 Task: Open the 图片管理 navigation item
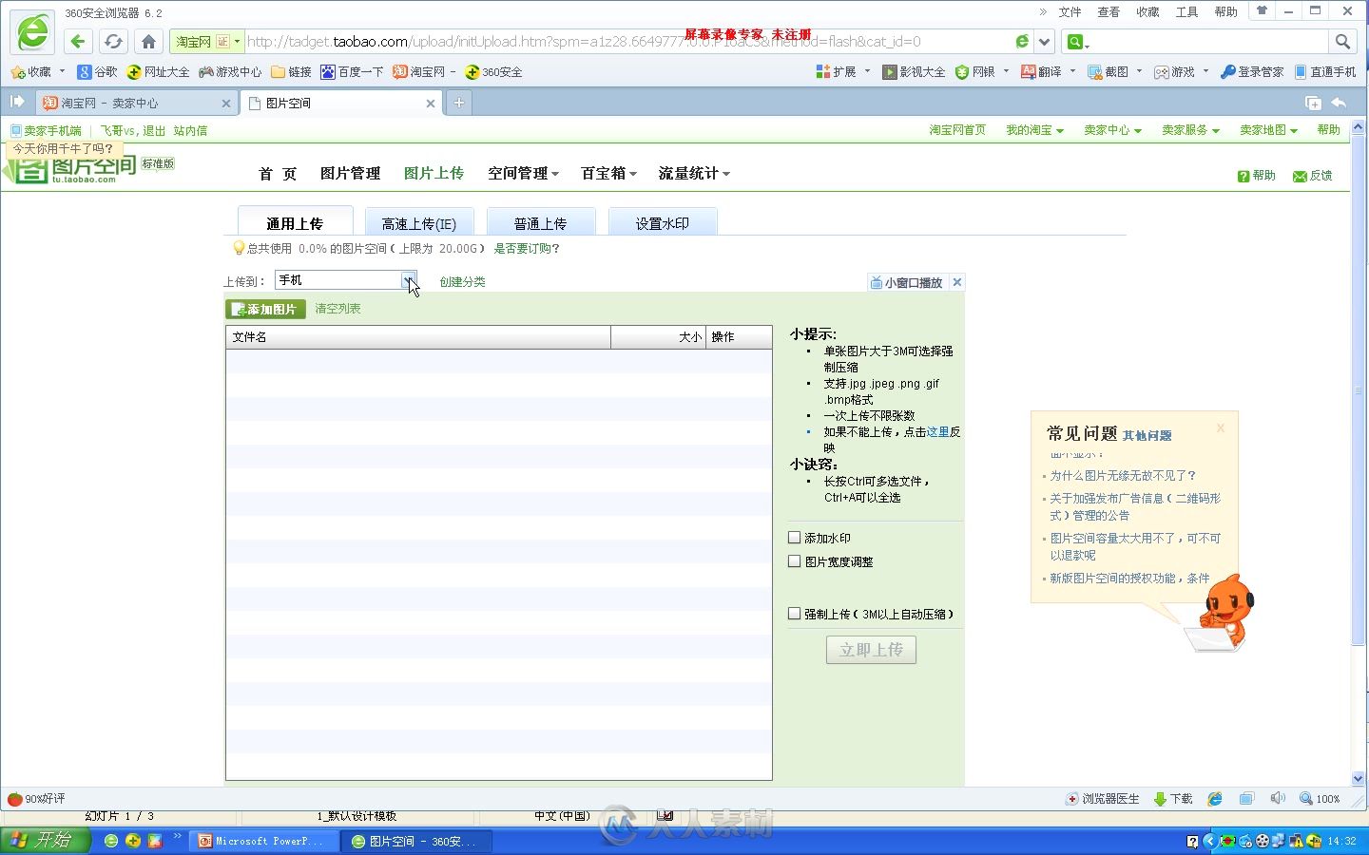[x=350, y=173]
